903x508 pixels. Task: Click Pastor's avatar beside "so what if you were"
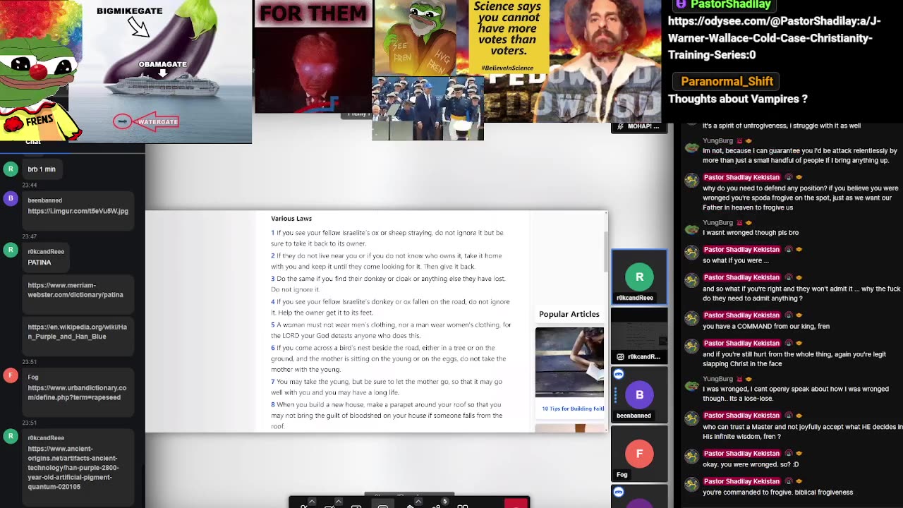click(691, 253)
